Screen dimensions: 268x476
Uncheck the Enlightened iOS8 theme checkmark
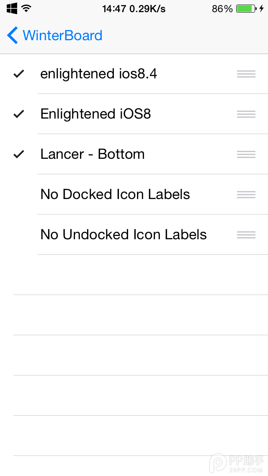point(19,114)
